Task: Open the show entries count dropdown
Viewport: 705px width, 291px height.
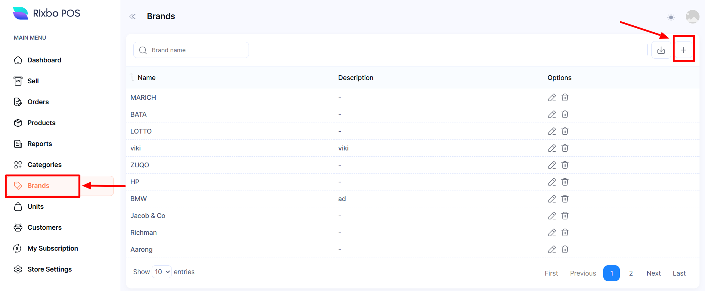Action: 162,272
